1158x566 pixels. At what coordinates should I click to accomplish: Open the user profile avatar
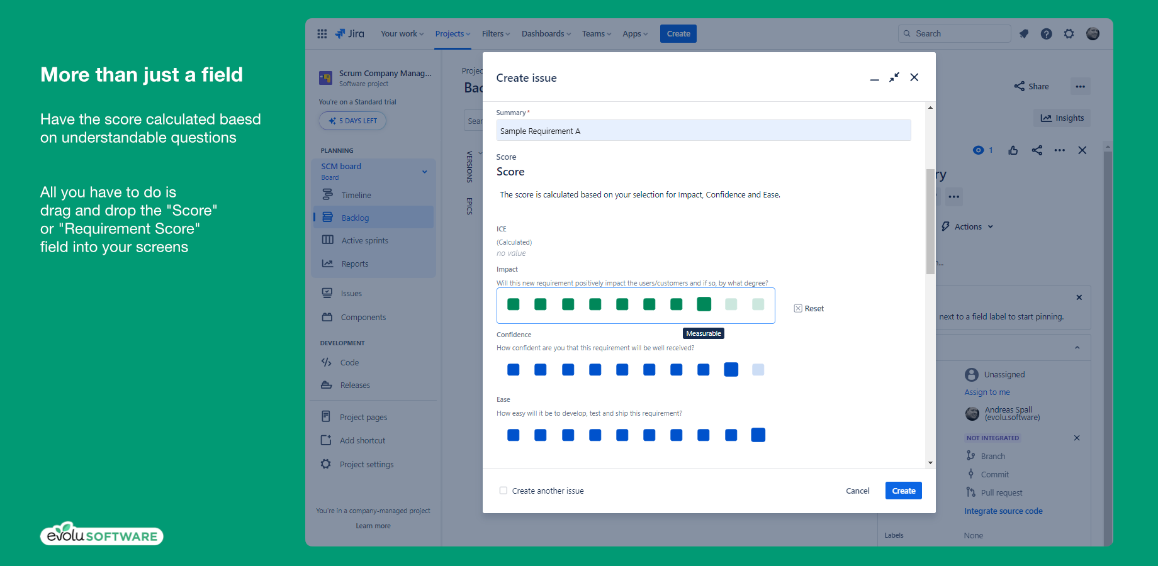click(1093, 34)
